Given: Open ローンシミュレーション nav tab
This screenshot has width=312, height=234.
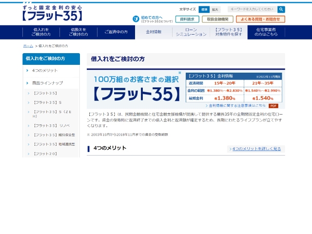Looking at the screenshot, I should point(191,32).
